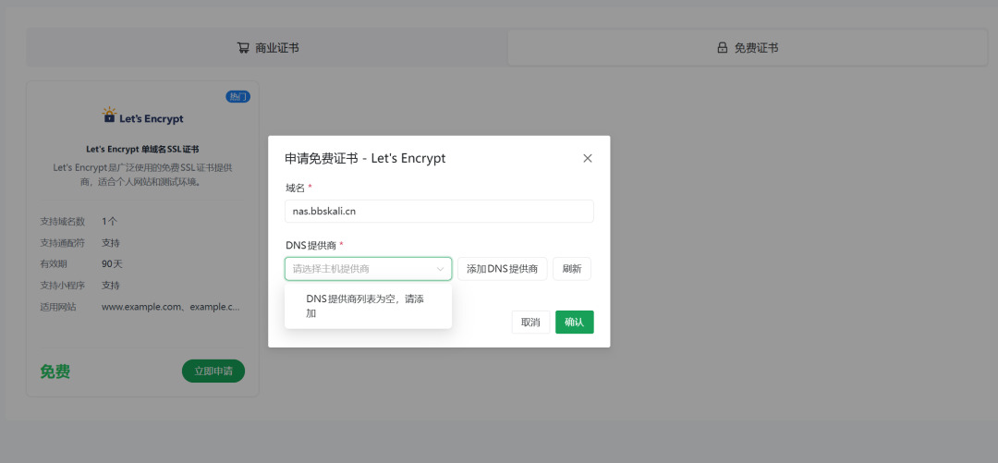Click the 热门 badge on the card
Image resolution: width=998 pixels, height=463 pixels.
pyautogui.click(x=238, y=97)
